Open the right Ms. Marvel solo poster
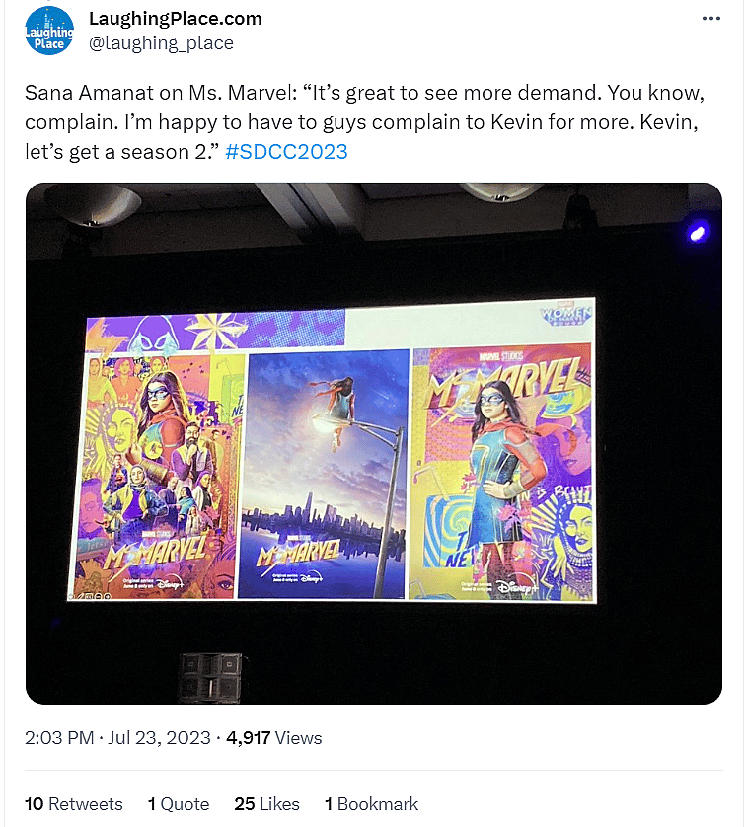Image resolution: width=746 pixels, height=827 pixels. click(x=501, y=472)
